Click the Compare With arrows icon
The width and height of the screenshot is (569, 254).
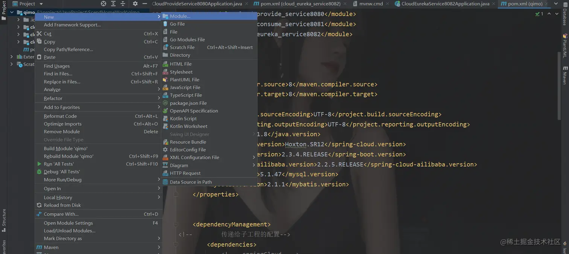39,214
